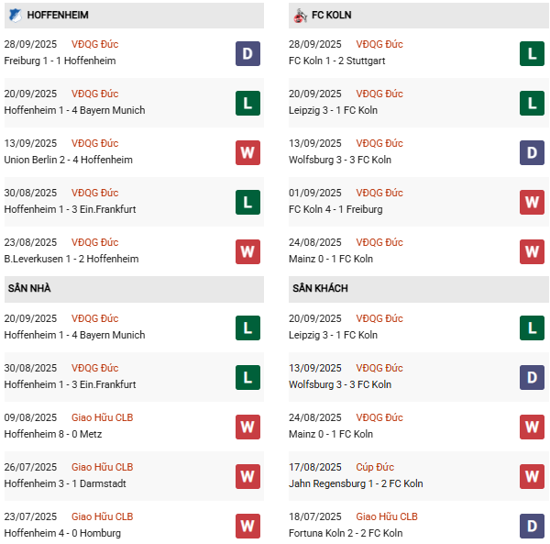Screen dimensions: 550x544
Task: Open the SÂN KHÁCH away section header
Action: click(x=321, y=289)
